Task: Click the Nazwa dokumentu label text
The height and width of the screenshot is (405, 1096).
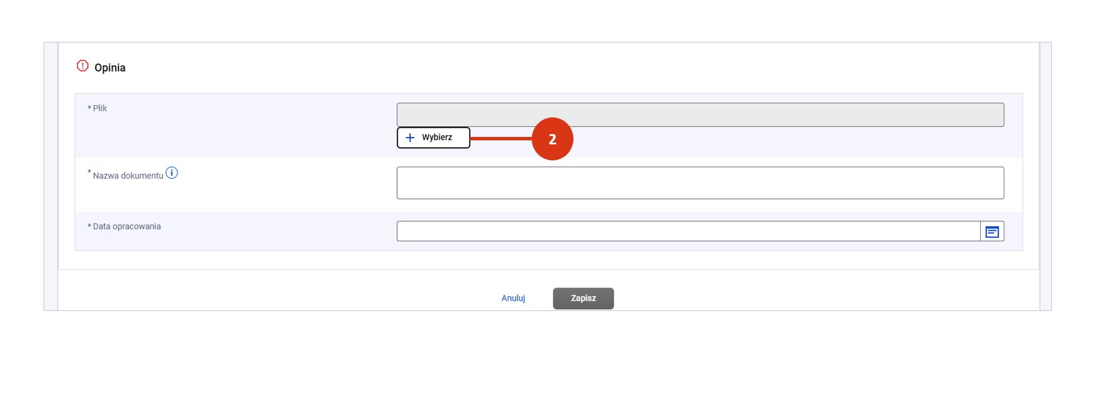Action: 128,176
